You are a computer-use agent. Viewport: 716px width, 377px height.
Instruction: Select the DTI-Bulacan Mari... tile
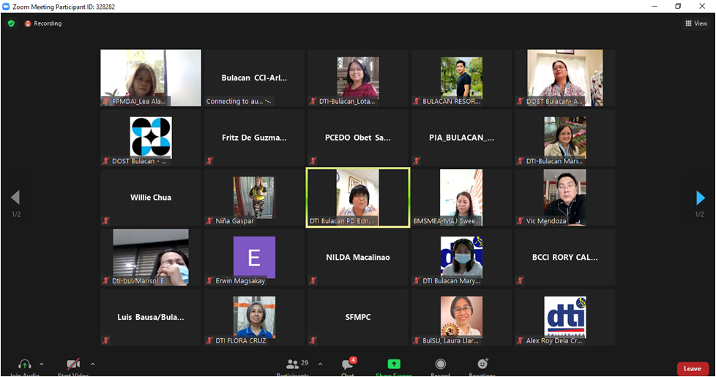point(565,138)
